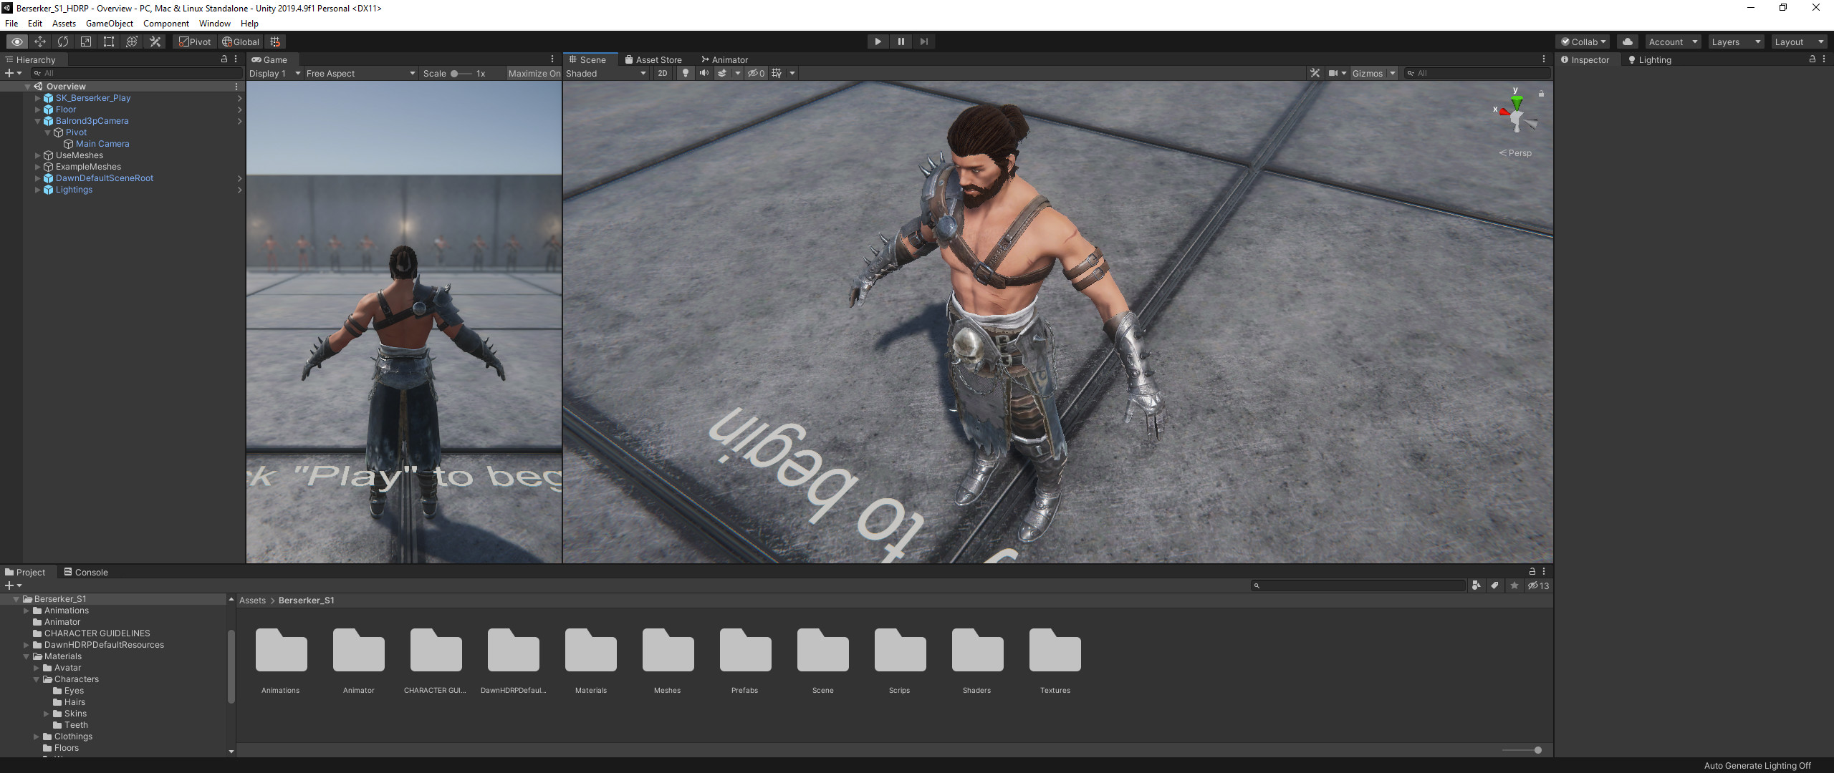Click the Step frame button
1834x773 pixels.
tap(923, 42)
